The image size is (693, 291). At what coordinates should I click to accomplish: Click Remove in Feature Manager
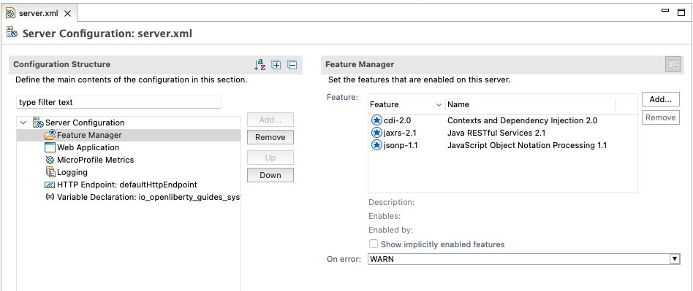point(661,117)
